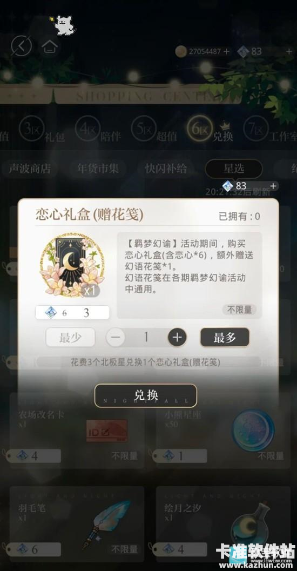Screen dimensions: 297x571
Task: Go to the home screen icon
Action: click(x=50, y=46)
